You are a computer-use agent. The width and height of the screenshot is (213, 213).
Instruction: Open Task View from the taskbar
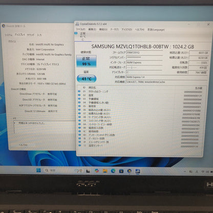pyautogui.click(x=88, y=171)
